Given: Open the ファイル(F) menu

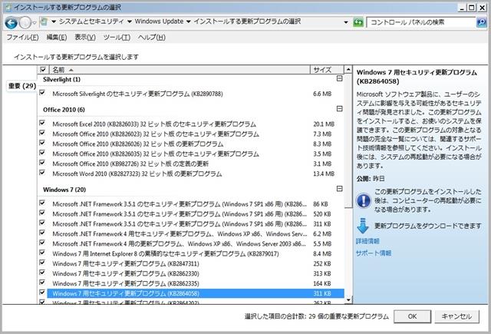Looking at the screenshot, I should click(22, 38).
